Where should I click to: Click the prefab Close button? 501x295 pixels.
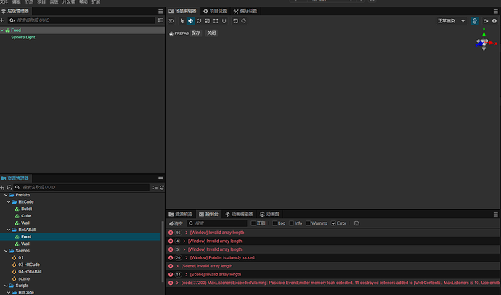tap(211, 33)
